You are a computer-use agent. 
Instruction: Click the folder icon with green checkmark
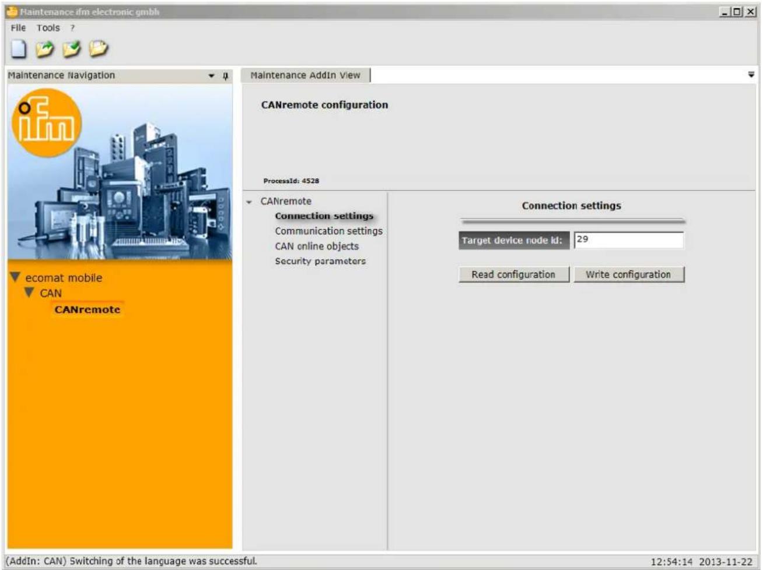71,49
